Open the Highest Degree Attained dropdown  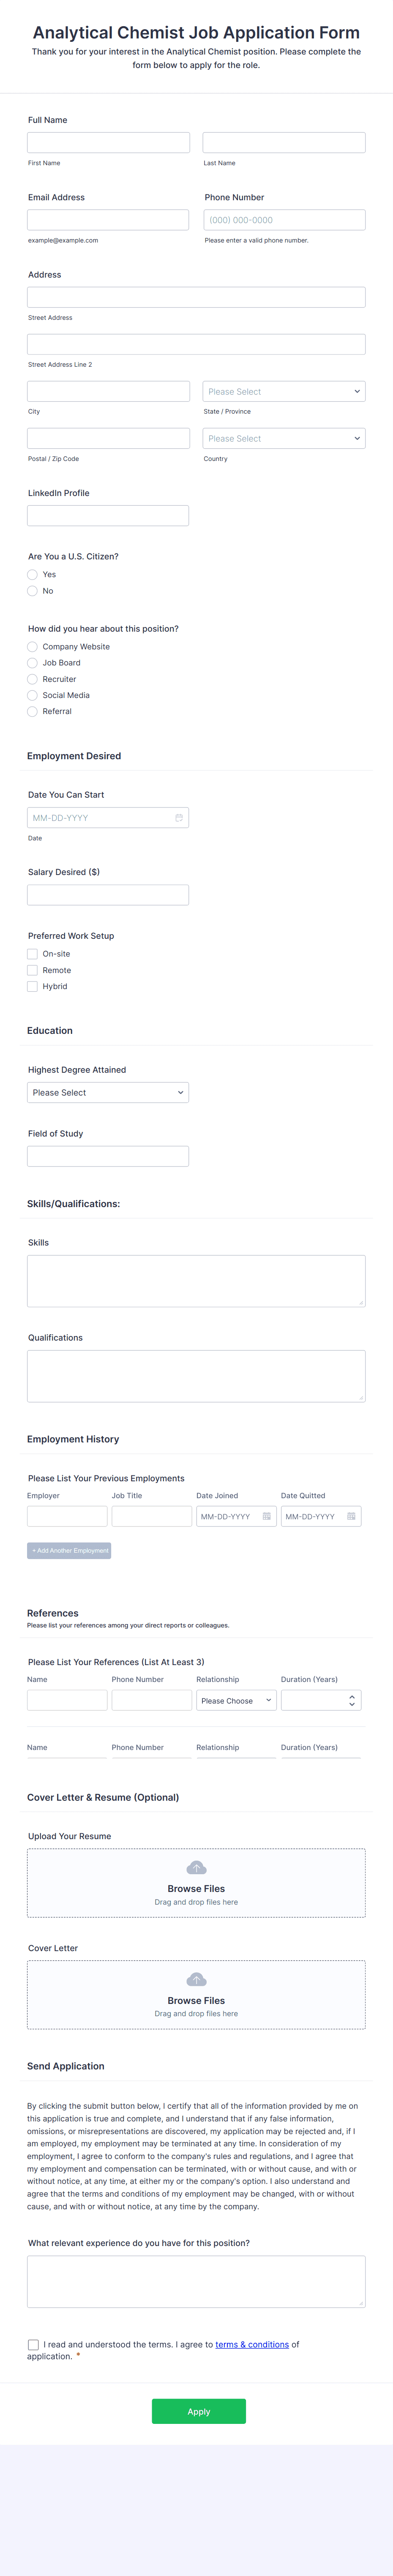[107, 1092]
